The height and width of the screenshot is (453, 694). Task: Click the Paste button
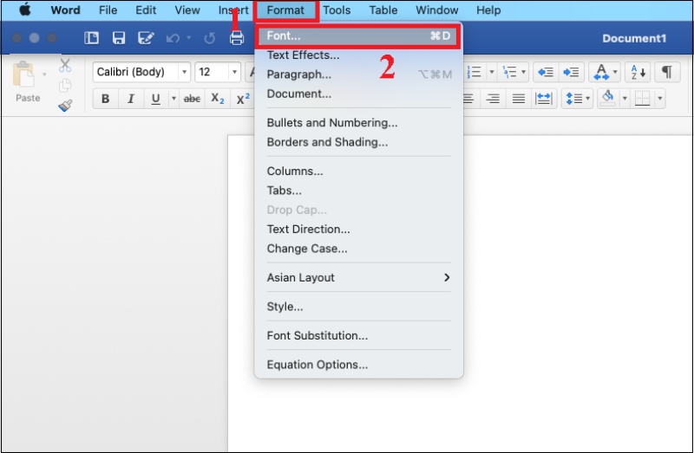[28, 82]
